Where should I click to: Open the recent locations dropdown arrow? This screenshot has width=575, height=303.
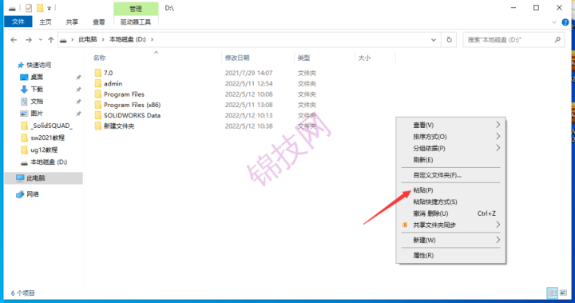(x=41, y=40)
